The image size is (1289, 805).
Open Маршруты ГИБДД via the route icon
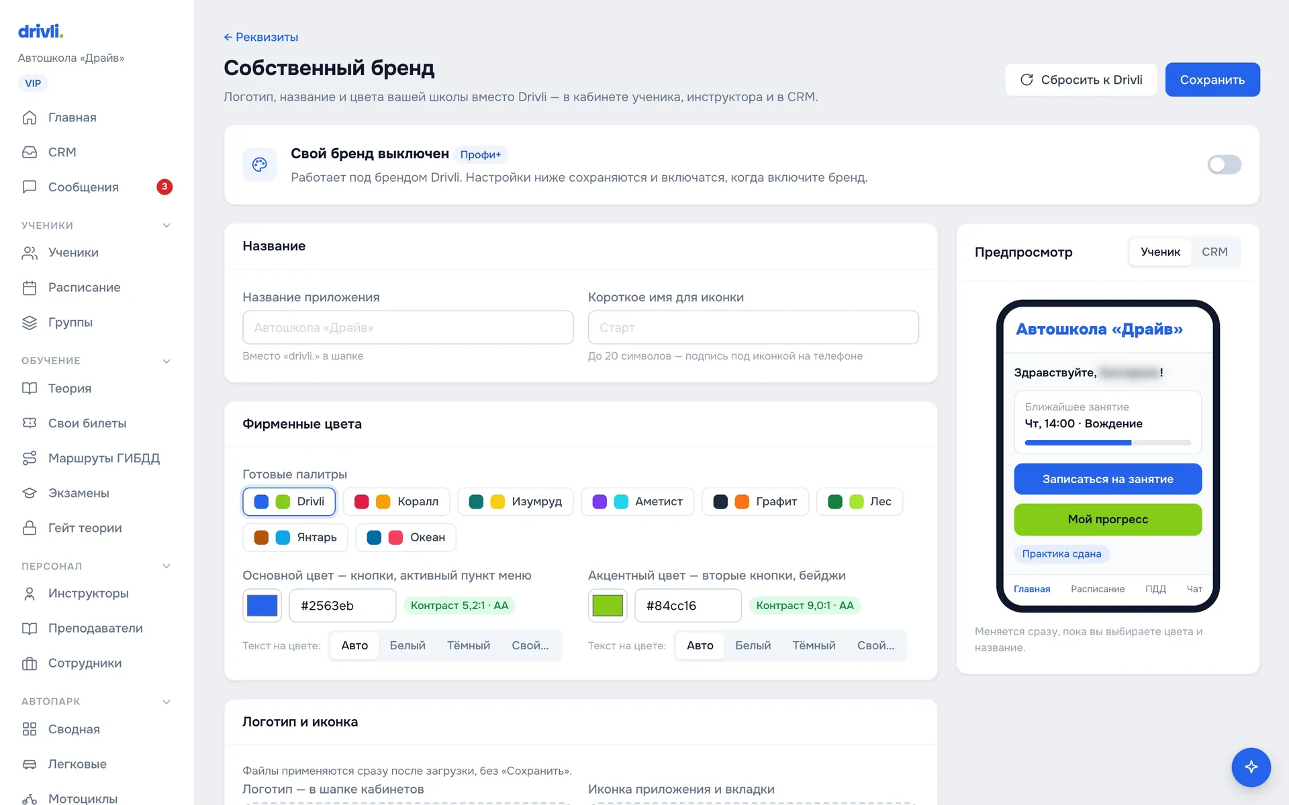30,458
